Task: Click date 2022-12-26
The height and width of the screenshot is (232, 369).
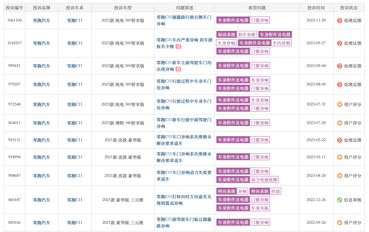Action: [316, 200]
